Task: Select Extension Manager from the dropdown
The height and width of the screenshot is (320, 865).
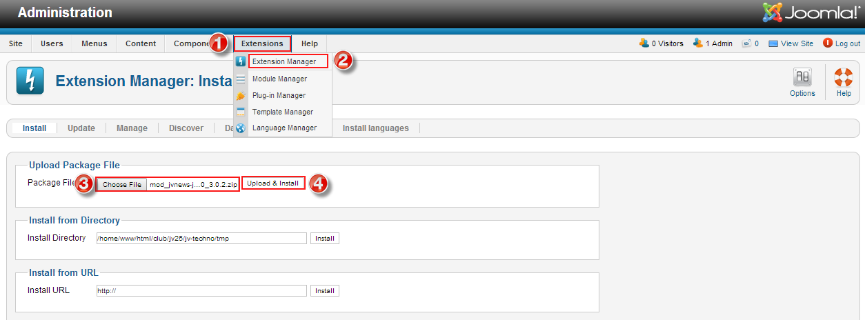Action: tap(284, 61)
